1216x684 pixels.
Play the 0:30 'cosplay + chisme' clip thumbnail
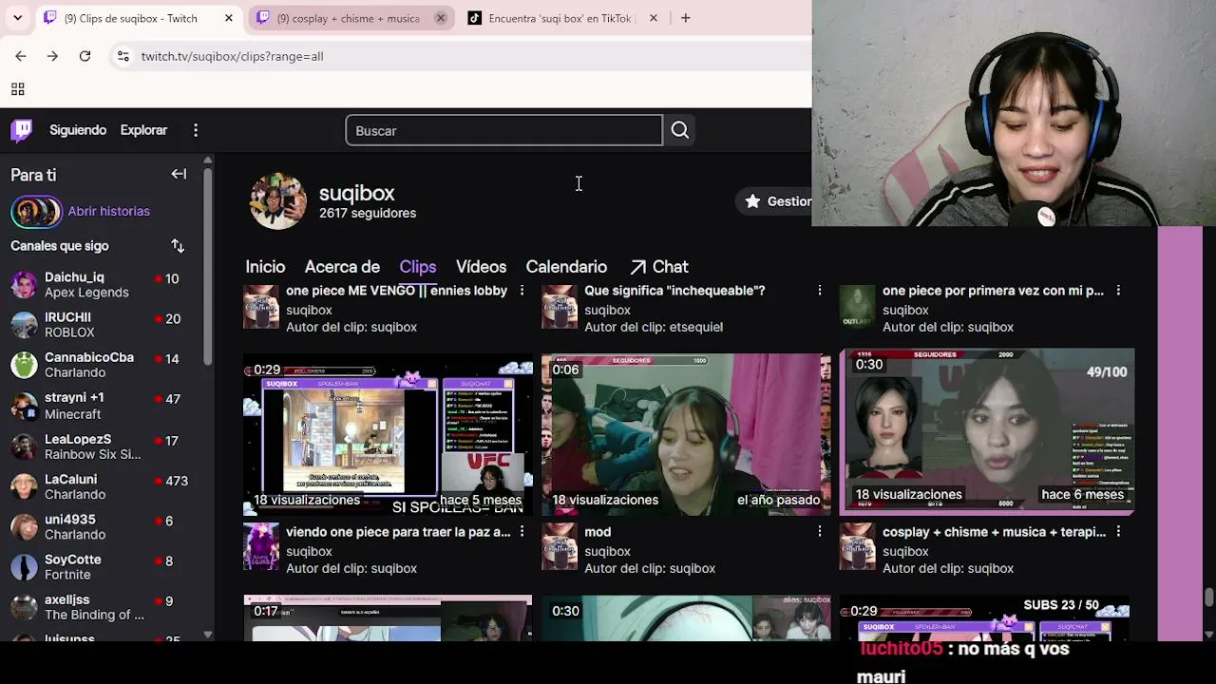coord(986,431)
